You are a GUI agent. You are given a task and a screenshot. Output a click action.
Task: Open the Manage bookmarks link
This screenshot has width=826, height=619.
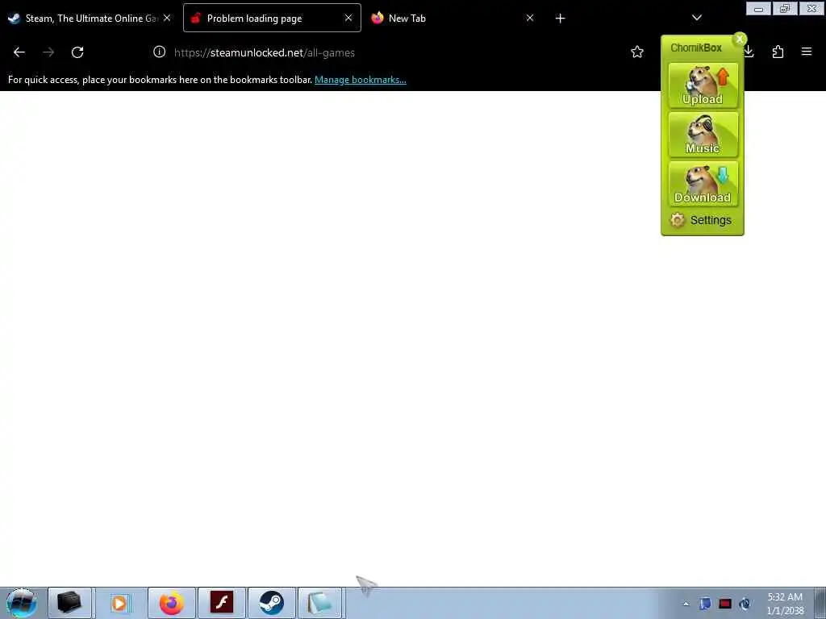click(x=361, y=80)
